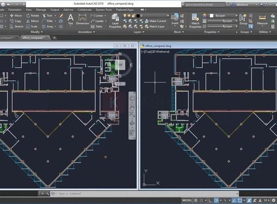Click the Measure tool
Screen dimensions: 277x204
[x=262, y=20]
